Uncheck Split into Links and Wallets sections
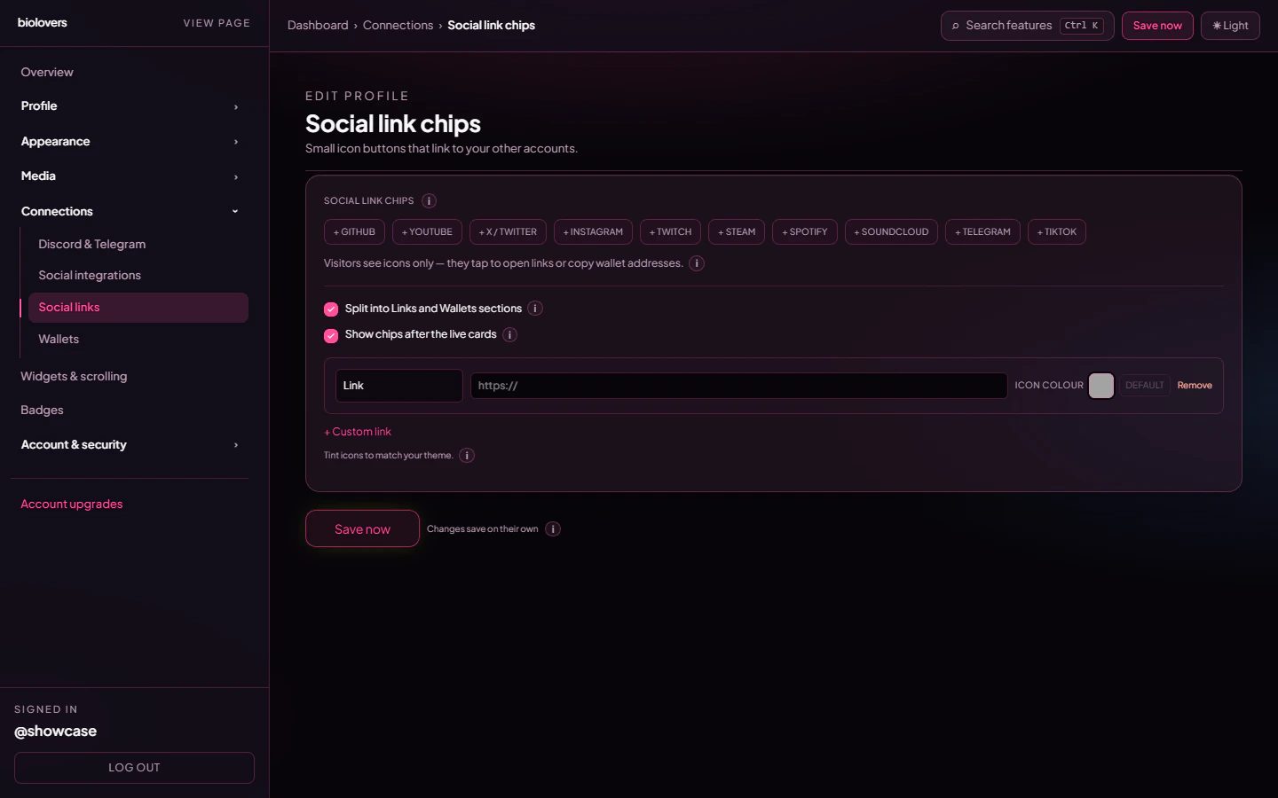Screen dimensions: 1278x798 click(x=331, y=309)
